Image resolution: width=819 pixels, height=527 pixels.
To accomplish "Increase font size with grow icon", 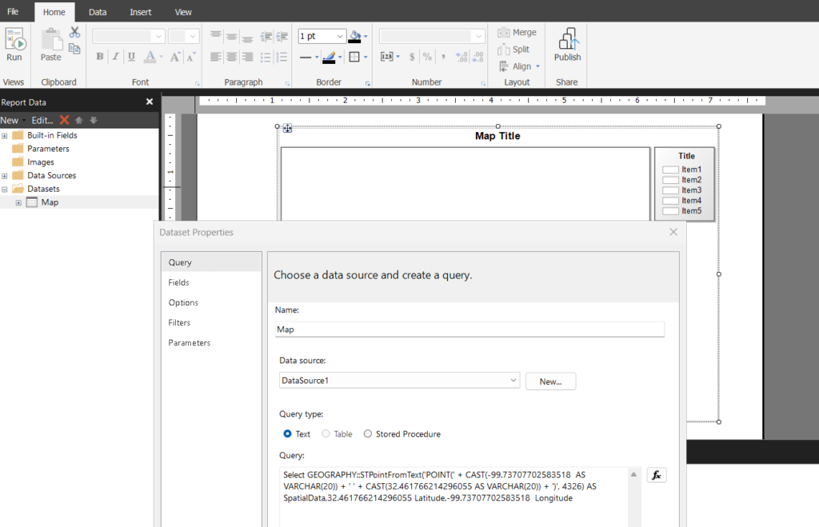I will point(175,57).
